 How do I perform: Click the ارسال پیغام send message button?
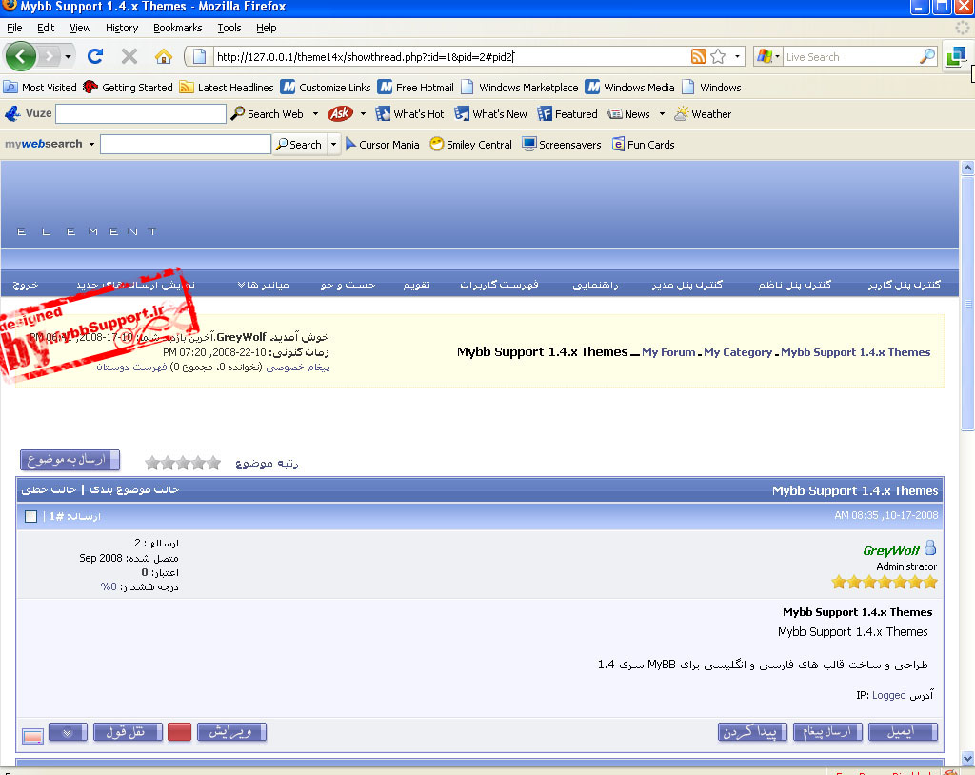pyautogui.click(x=827, y=732)
